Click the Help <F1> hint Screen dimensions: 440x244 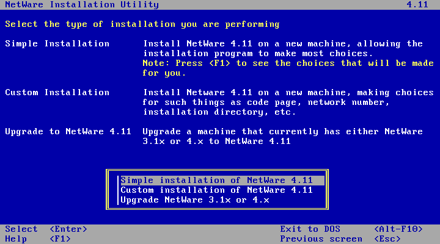[x=38, y=239]
